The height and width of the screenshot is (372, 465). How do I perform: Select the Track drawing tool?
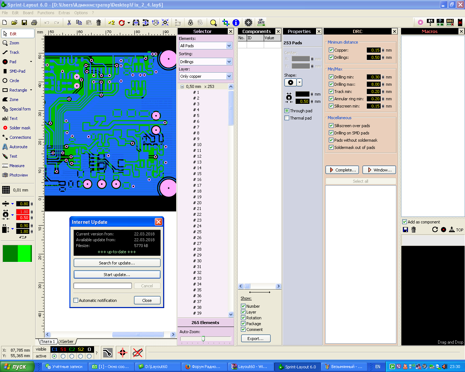click(14, 52)
